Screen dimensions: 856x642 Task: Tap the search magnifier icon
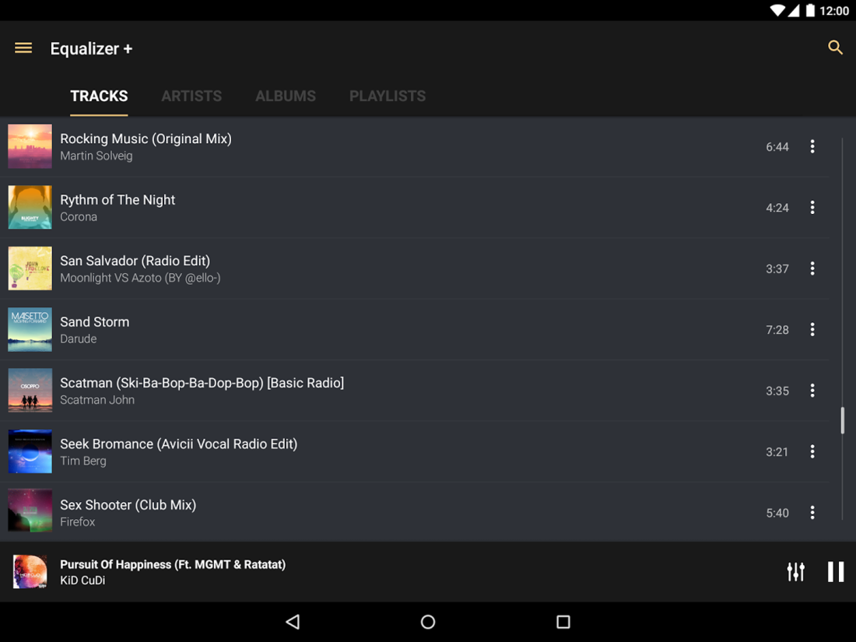pyautogui.click(x=835, y=47)
